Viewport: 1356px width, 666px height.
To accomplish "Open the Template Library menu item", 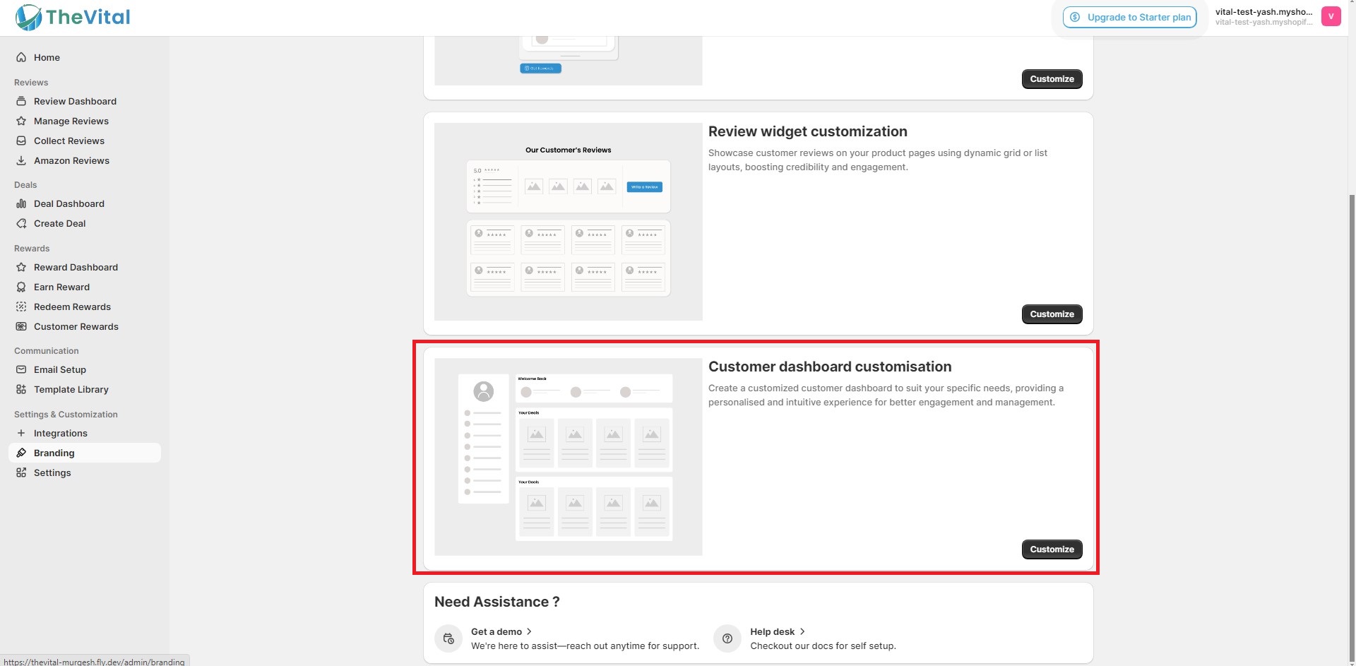I will tap(85, 389).
